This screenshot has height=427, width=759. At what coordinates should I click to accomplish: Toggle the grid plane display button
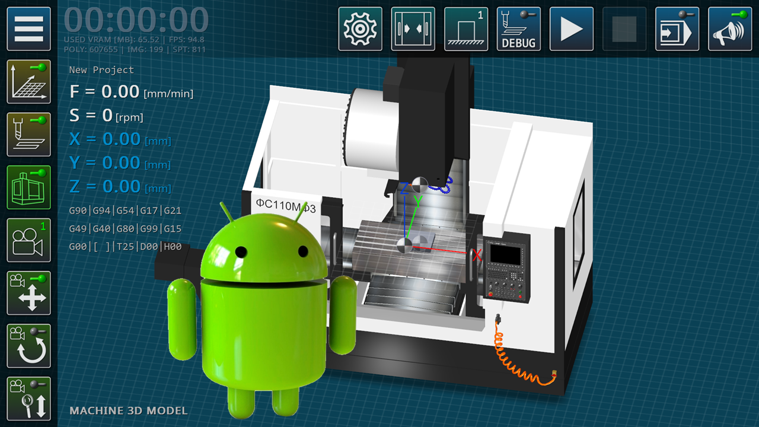point(28,82)
